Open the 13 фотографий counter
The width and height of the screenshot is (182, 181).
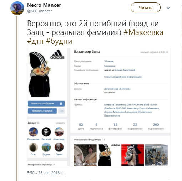click(115, 126)
